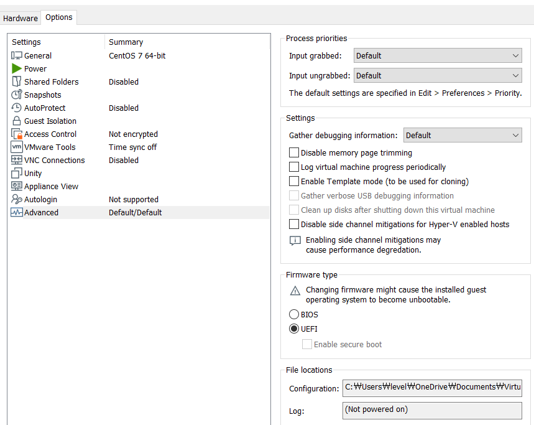This screenshot has width=534, height=425.
Task: Open the Input grabbed priority dropdown
Action: (438, 55)
